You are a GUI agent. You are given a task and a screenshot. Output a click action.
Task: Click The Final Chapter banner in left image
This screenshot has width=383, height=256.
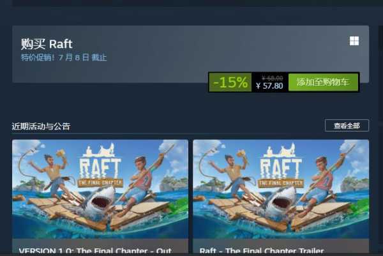[100, 183]
